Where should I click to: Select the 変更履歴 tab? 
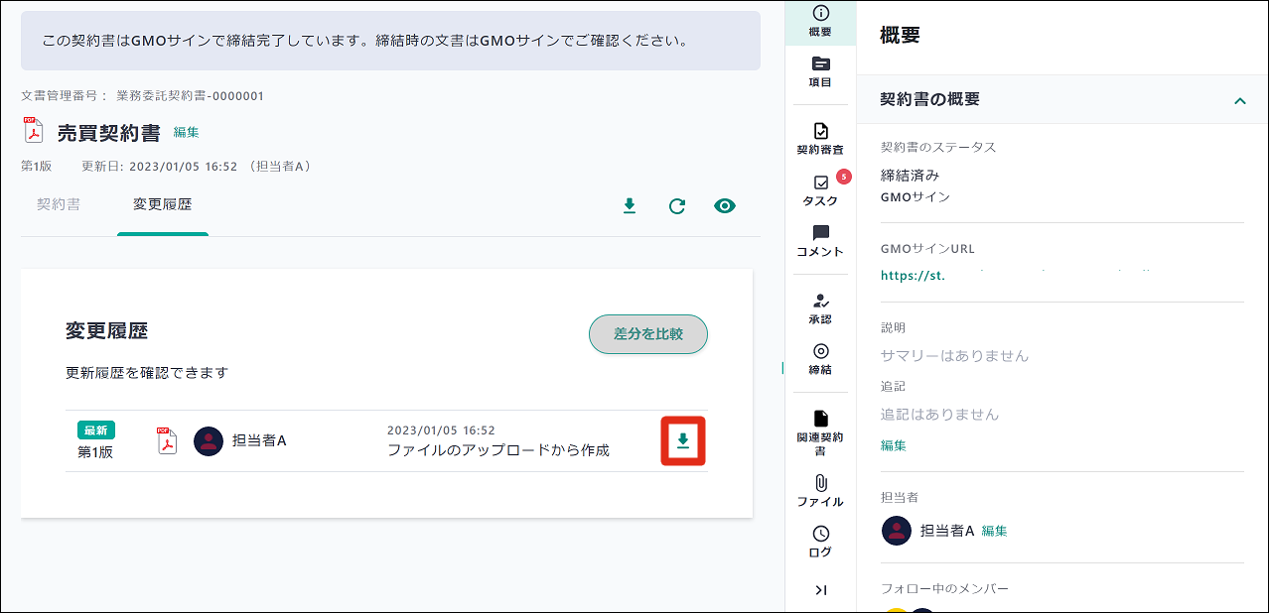click(x=163, y=205)
